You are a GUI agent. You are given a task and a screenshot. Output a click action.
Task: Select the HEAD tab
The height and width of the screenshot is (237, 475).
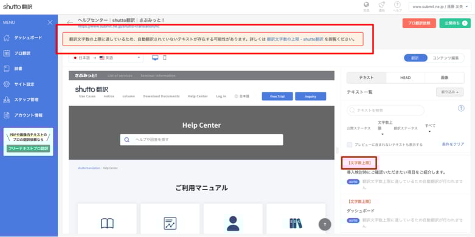click(405, 78)
